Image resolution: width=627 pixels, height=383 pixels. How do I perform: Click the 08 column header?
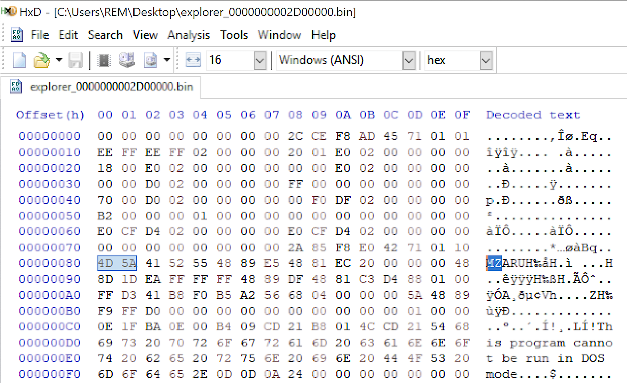(295, 115)
